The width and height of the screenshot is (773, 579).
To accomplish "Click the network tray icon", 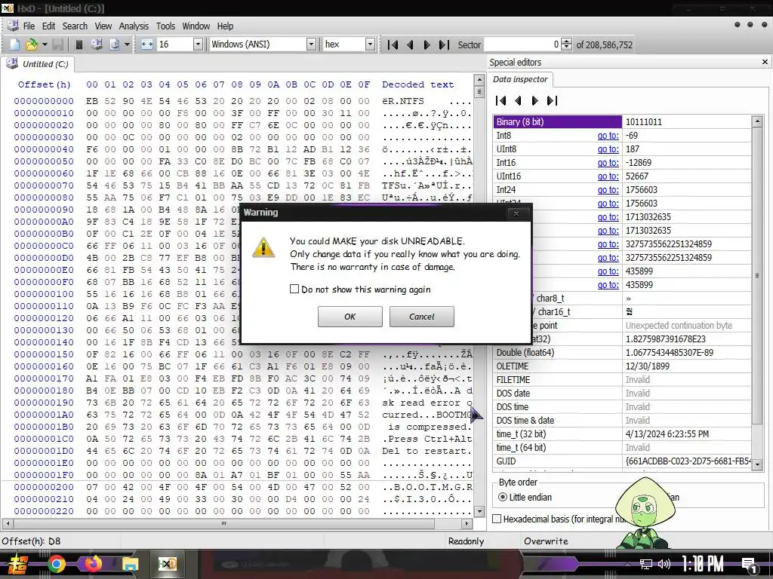I will (645, 564).
